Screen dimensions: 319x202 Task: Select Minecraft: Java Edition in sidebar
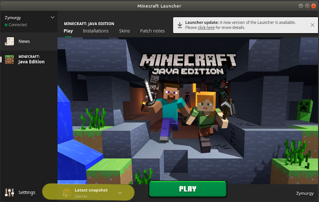click(x=29, y=59)
